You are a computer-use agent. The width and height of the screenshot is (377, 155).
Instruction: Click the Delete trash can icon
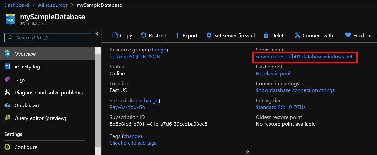tap(266, 35)
